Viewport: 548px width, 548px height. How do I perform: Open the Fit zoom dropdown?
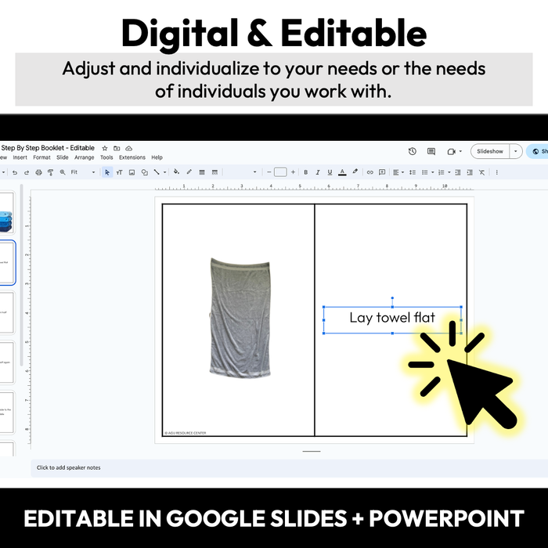click(x=81, y=172)
